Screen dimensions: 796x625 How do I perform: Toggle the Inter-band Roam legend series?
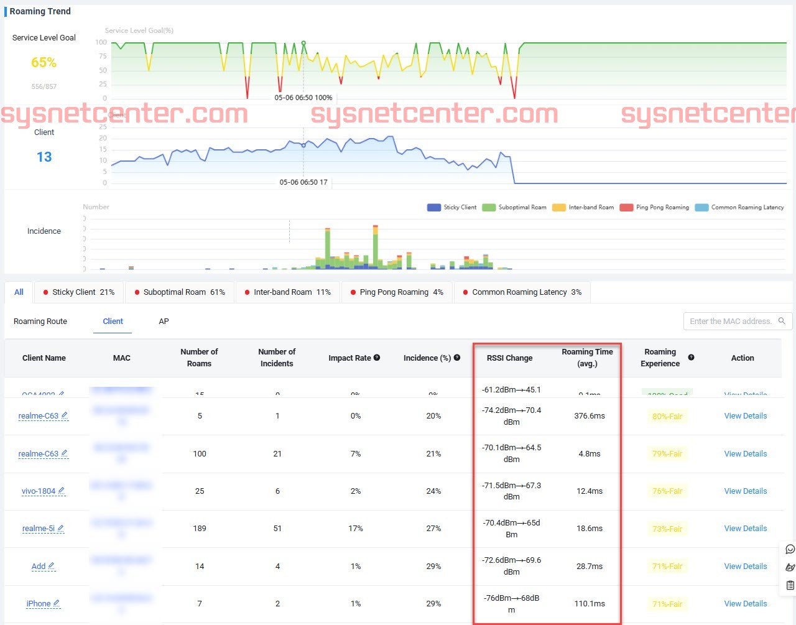tap(583, 207)
